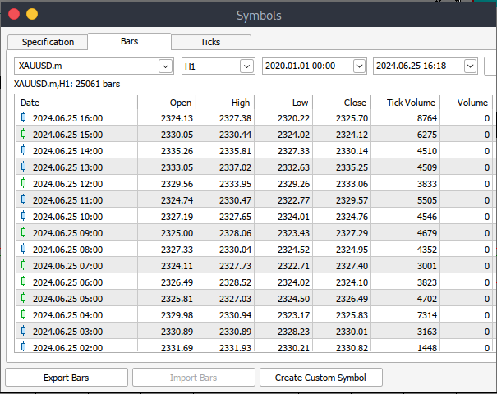Click the candlestick icon for 2024.06.25 10:00
Viewport: 497px width, 394px height.
point(24,216)
